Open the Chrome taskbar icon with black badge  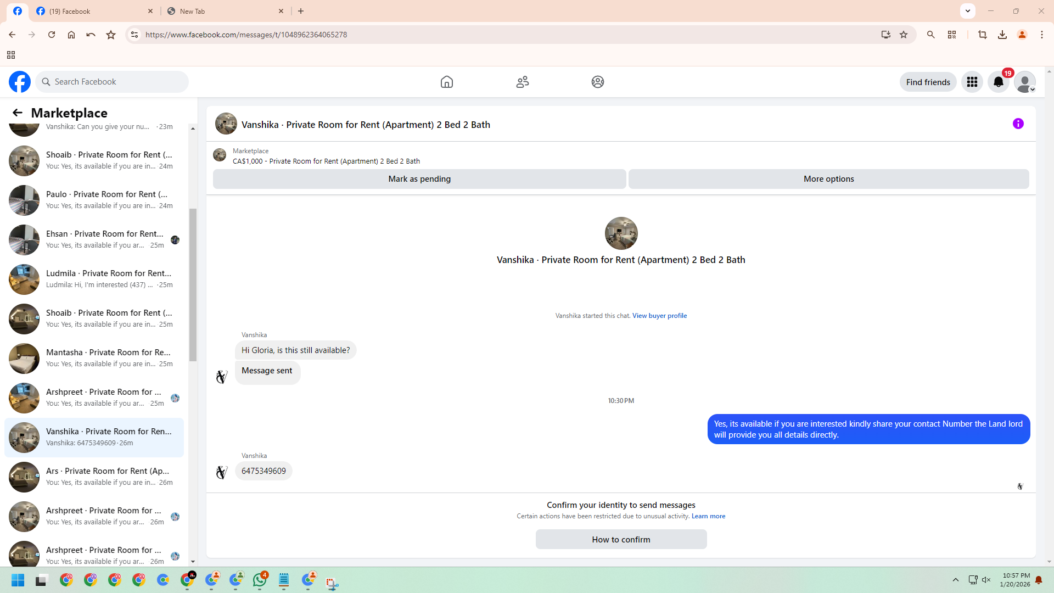click(187, 580)
